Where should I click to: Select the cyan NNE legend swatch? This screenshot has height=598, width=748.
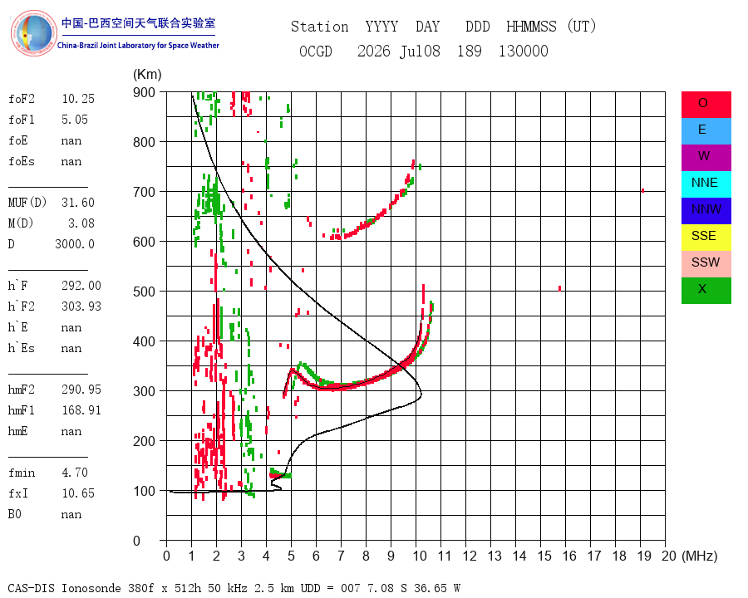point(706,184)
